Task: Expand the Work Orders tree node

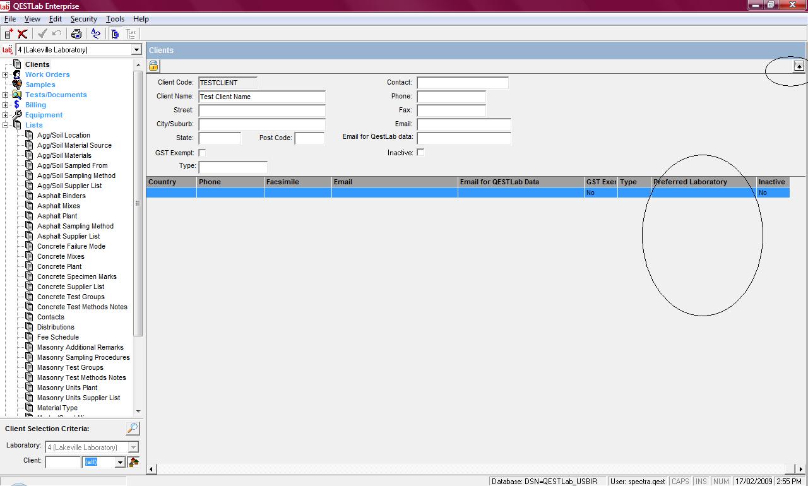Action: [6, 74]
